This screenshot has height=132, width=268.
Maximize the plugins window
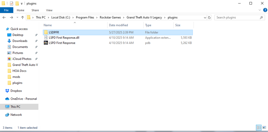pyautogui.click(x=251, y=3)
